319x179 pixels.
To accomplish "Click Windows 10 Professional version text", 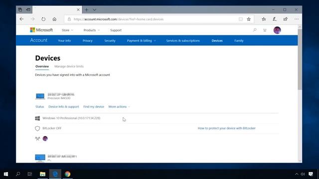I will [71, 118].
